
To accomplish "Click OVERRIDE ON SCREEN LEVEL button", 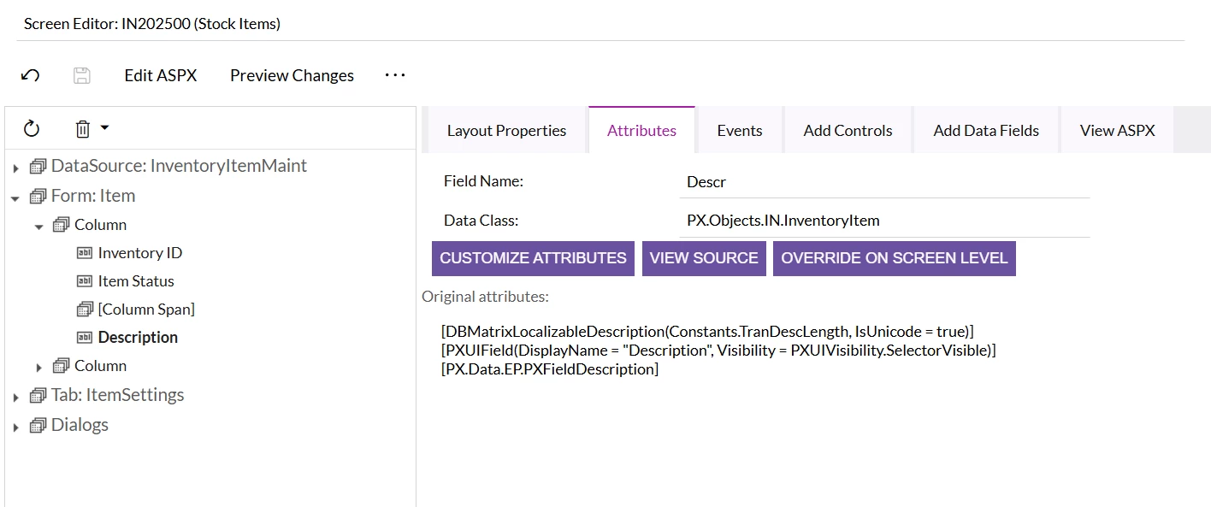I will click(x=895, y=258).
